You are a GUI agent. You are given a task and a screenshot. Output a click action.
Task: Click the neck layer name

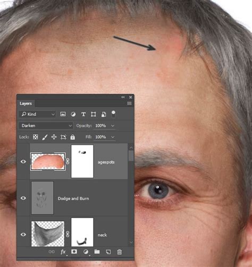(102, 235)
